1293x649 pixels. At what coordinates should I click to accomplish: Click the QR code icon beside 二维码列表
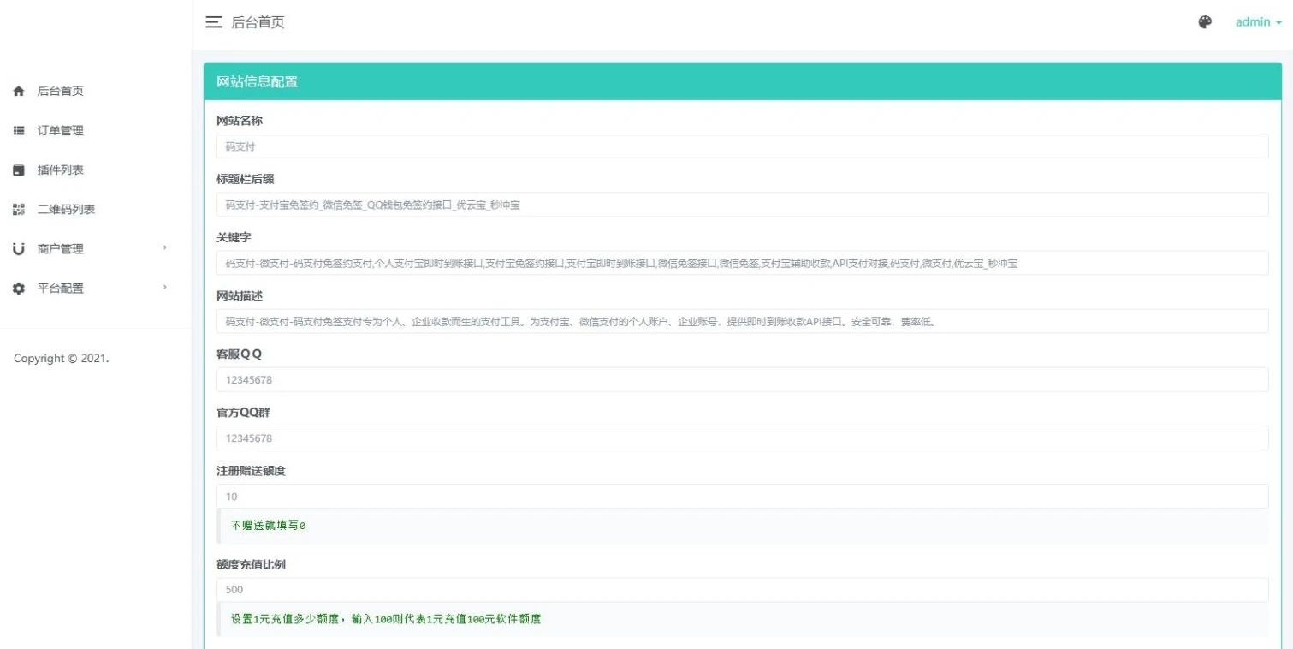19,209
